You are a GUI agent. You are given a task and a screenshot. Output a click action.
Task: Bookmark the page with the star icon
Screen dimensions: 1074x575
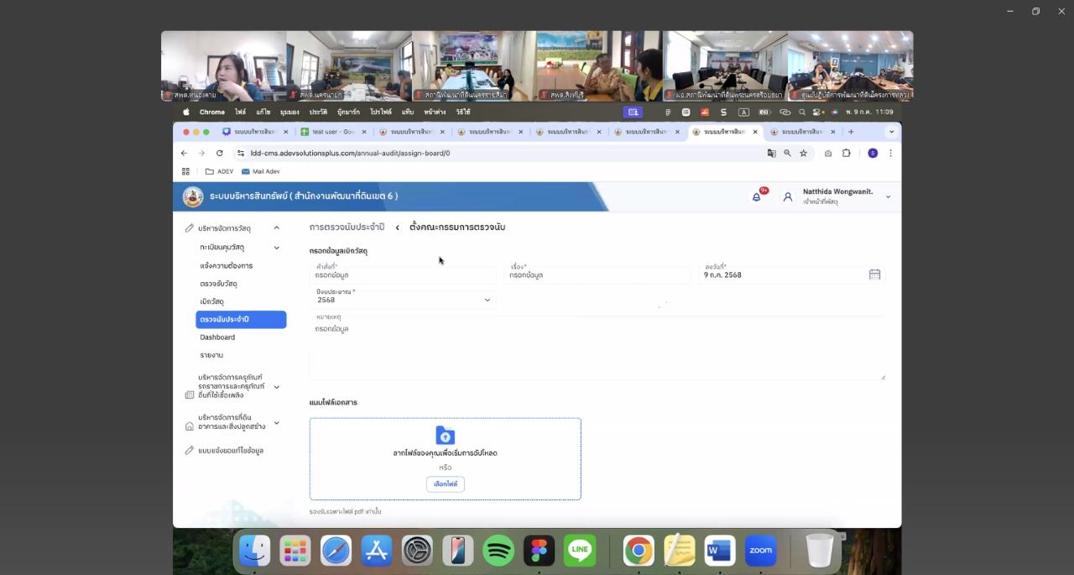(803, 154)
